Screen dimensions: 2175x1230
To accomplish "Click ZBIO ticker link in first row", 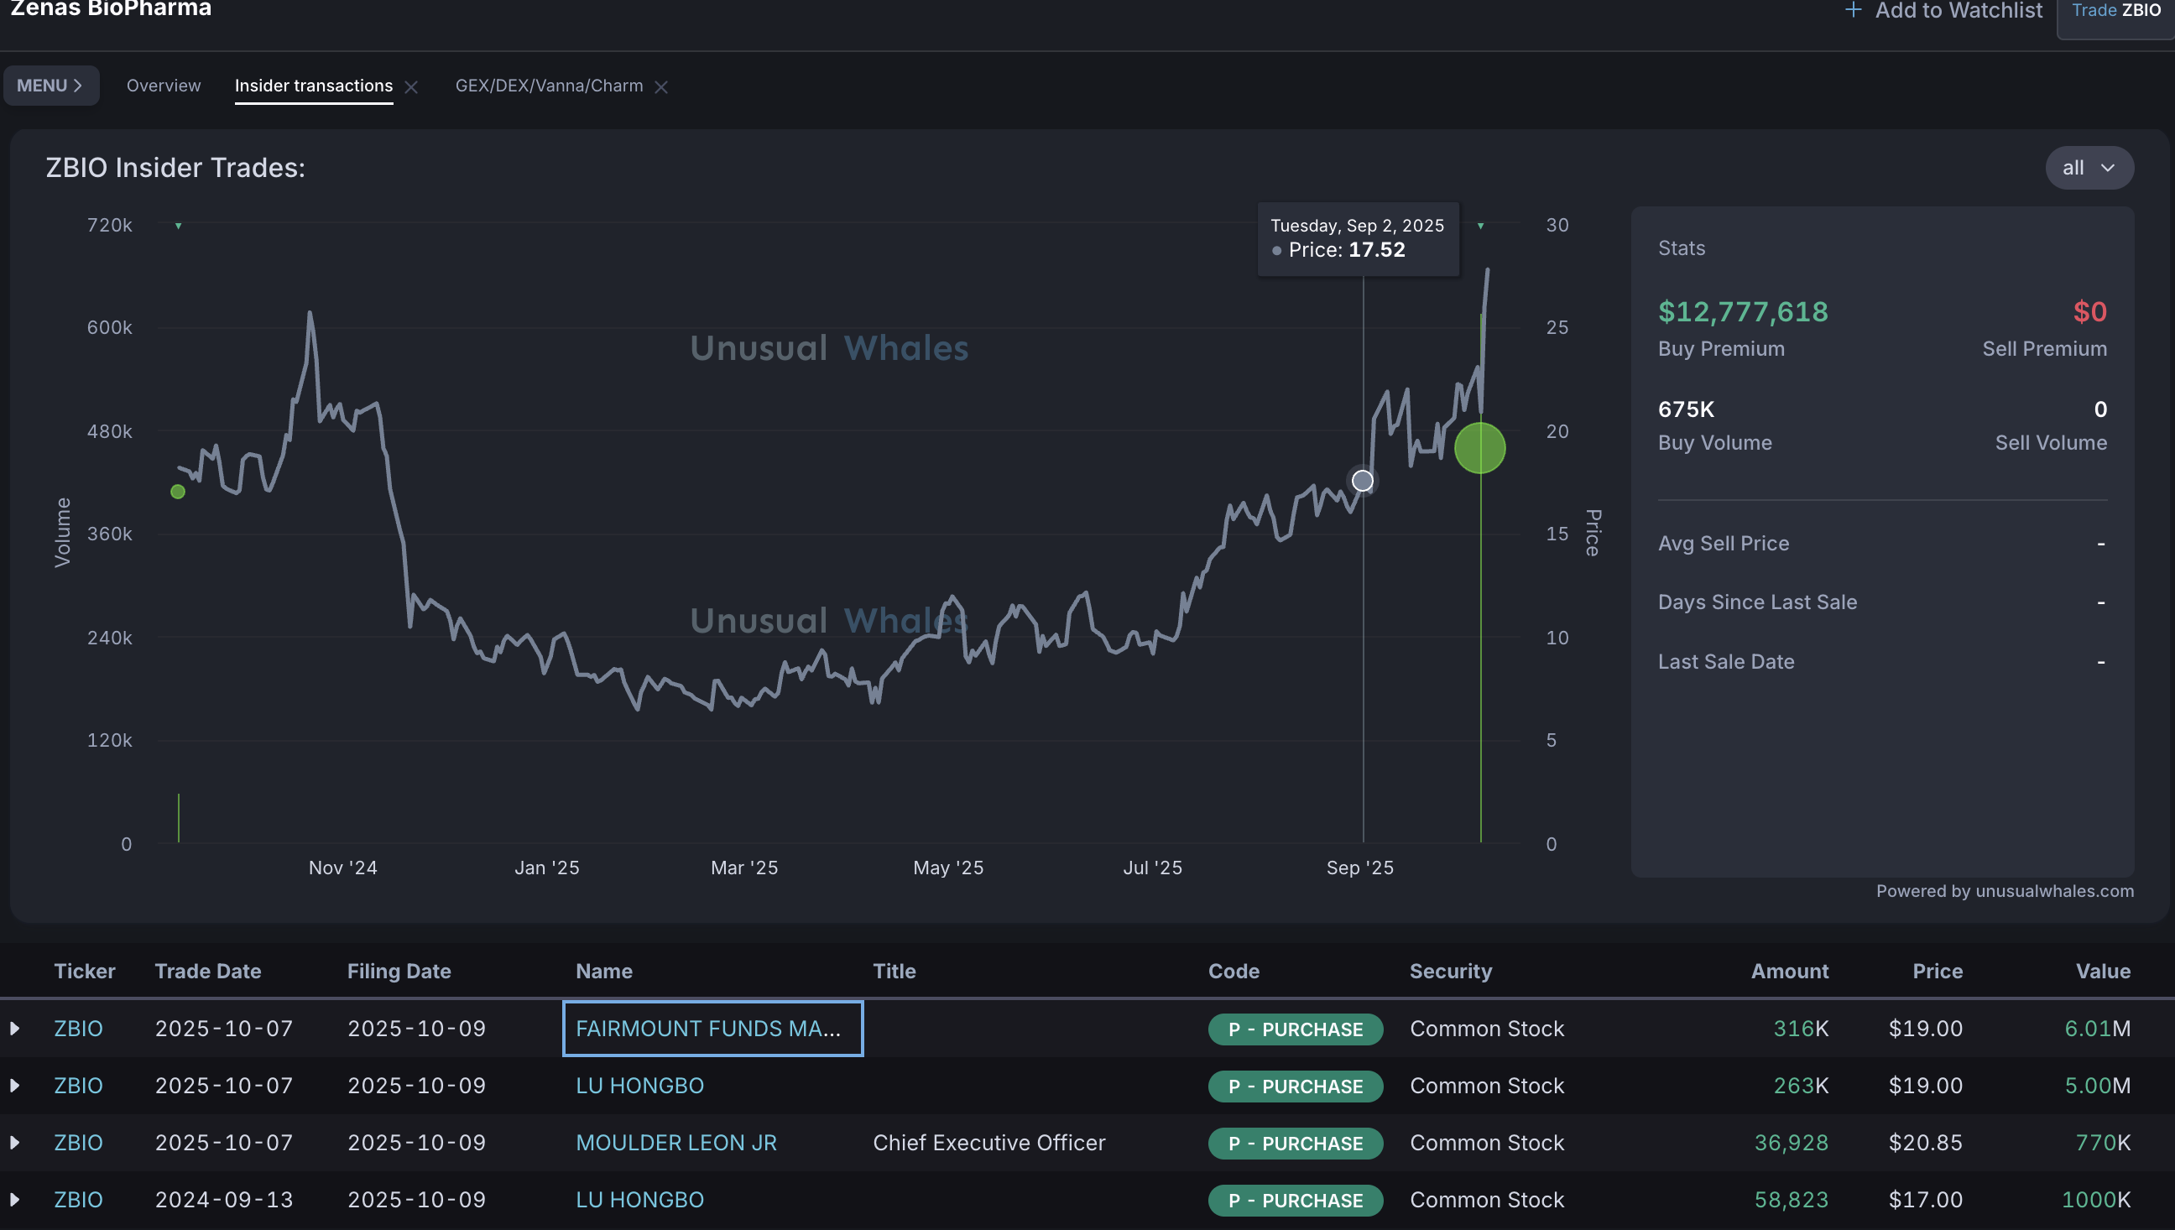I will [x=78, y=1028].
